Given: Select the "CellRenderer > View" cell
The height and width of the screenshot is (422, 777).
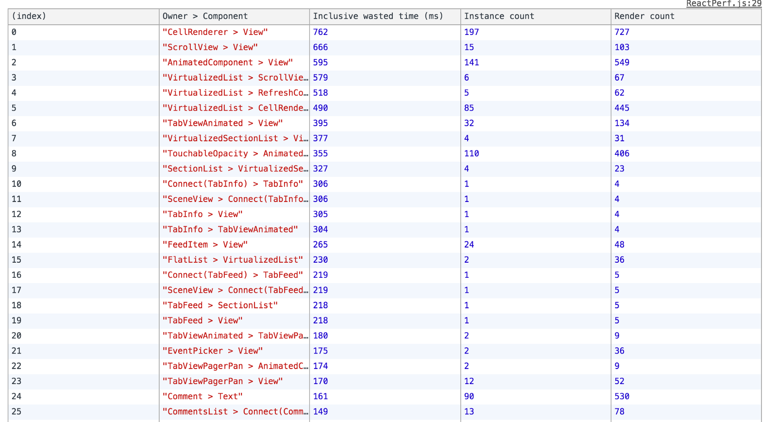Looking at the screenshot, I should (x=215, y=32).
